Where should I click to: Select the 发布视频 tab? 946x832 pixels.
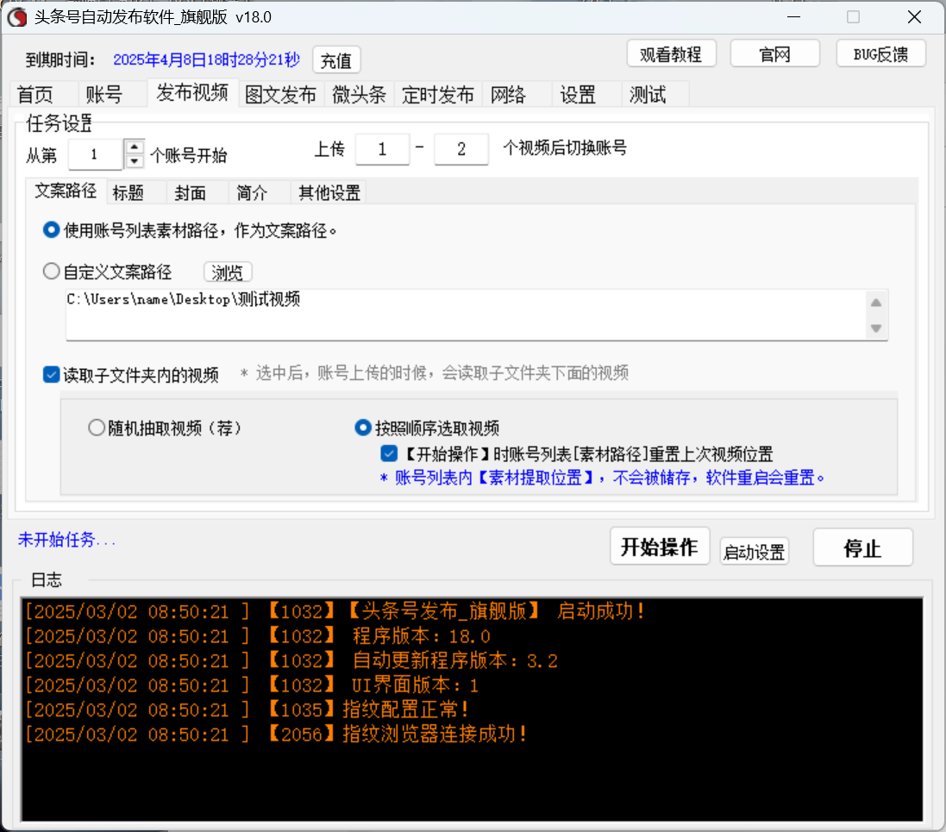(x=192, y=93)
